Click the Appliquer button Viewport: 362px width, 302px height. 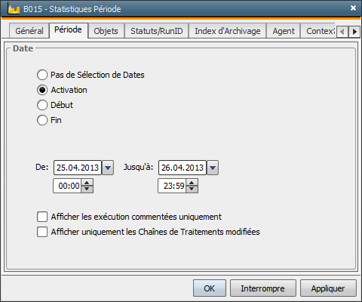[x=328, y=288]
